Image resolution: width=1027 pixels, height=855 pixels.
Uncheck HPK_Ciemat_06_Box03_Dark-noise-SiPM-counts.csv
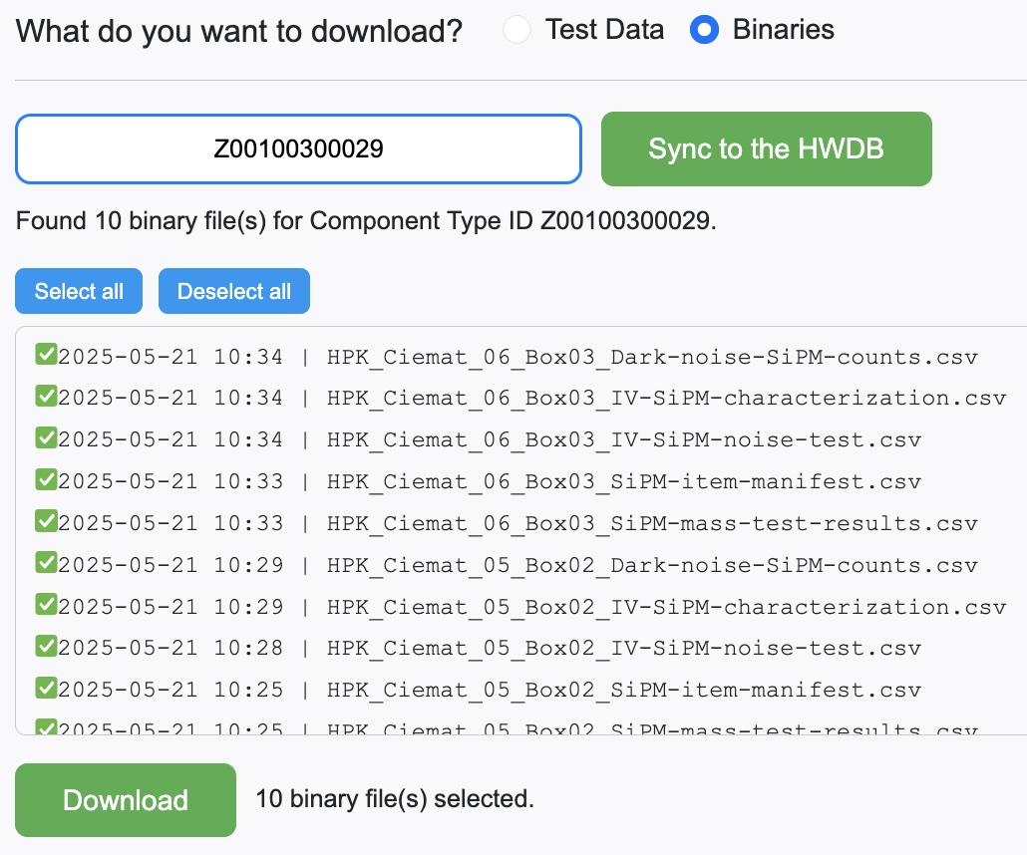pos(46,354)
